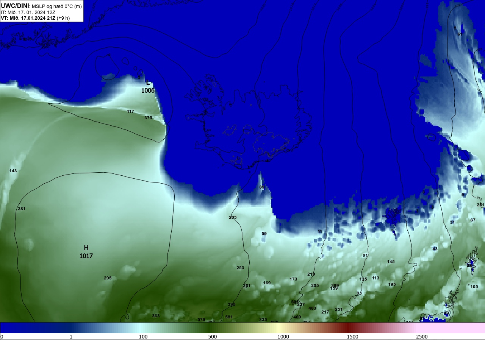
Task: Select the height value 581
Action: [229, 317]
